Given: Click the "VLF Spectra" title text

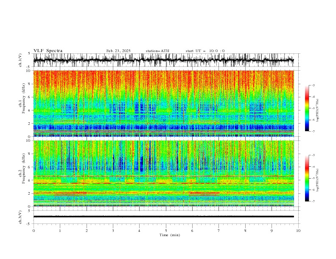Looking at the screenshot, I should 48,51.
